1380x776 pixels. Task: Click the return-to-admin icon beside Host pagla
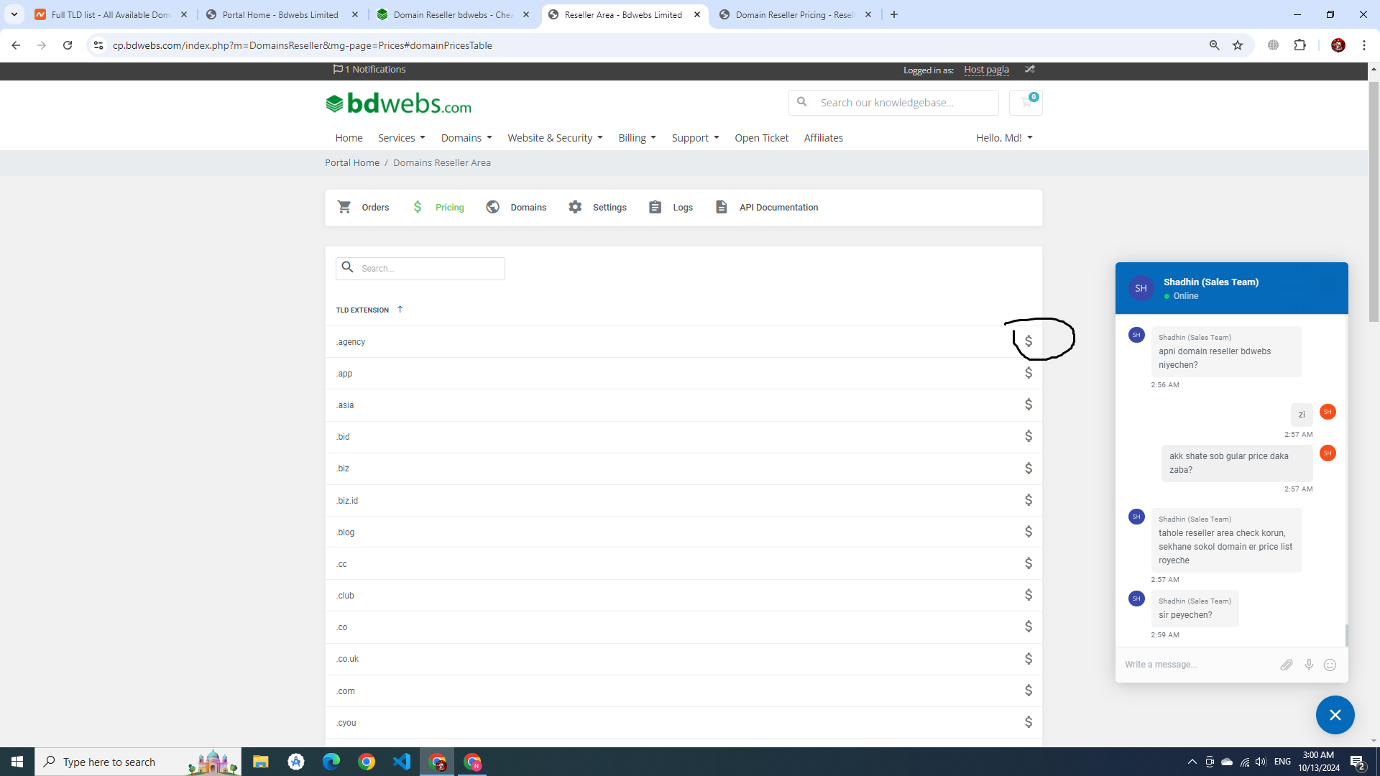tap(1030, 70)
